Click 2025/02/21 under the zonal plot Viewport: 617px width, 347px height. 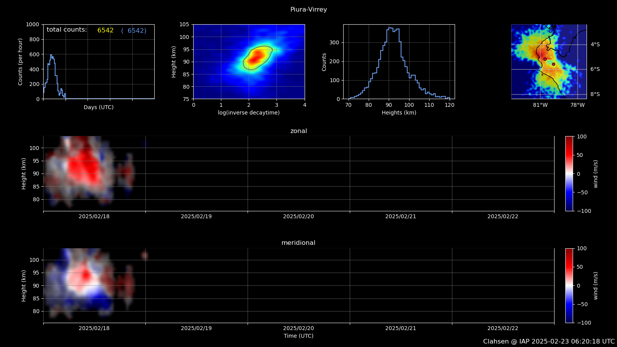click(x=401, y=217)
